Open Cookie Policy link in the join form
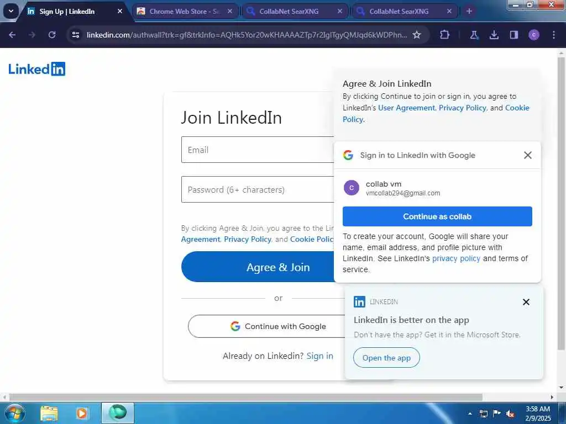The image size is (566, 424). pos(312,239)
